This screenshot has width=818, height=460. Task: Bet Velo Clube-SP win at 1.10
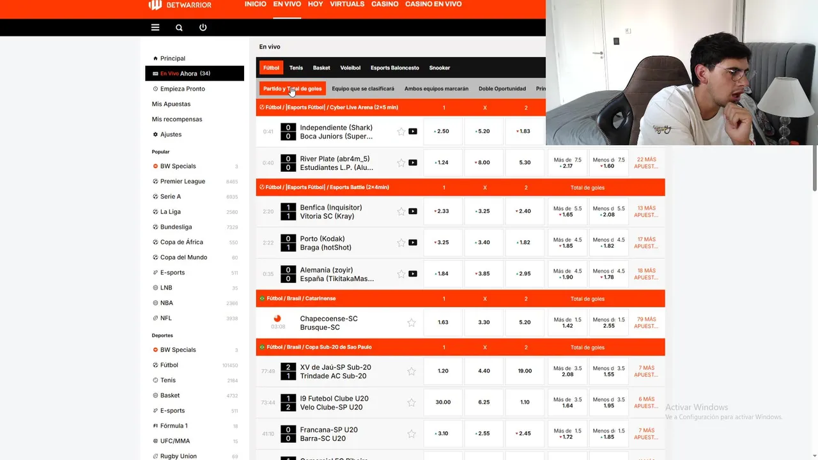click(x=525, y=402)
